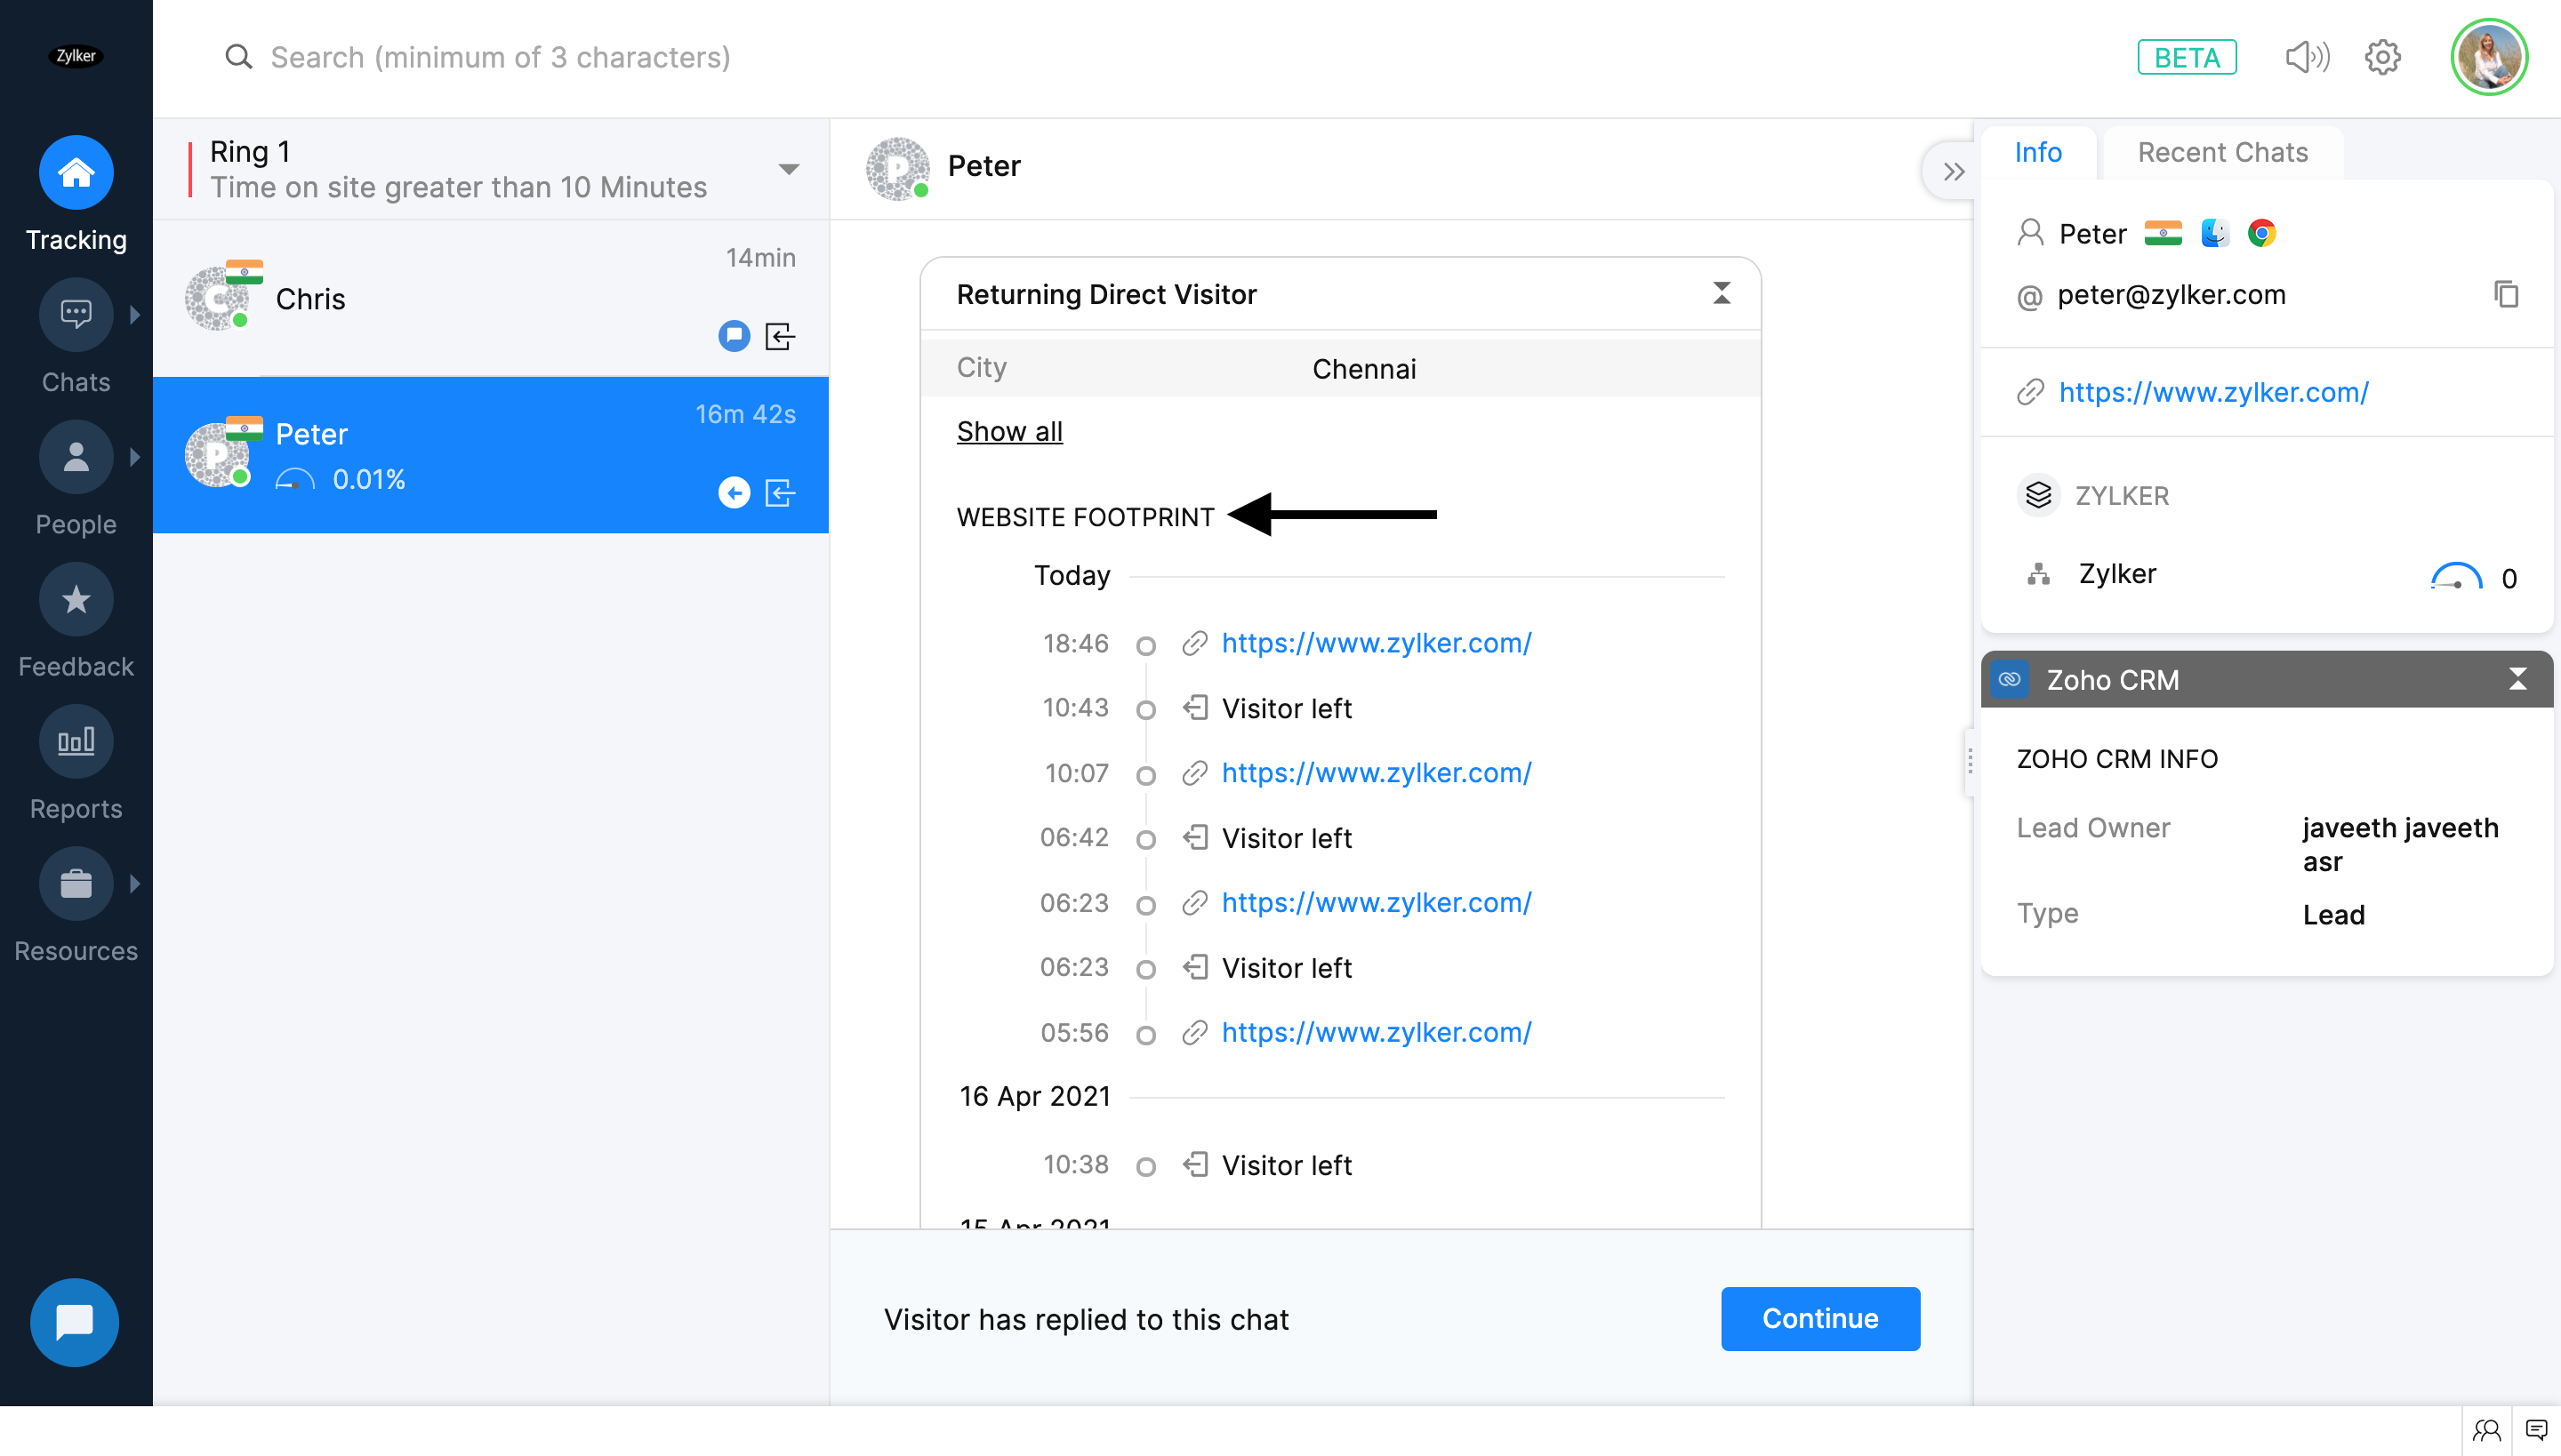Select the Info tab
This screenshot has height=1456, width=2561.
2038,152
